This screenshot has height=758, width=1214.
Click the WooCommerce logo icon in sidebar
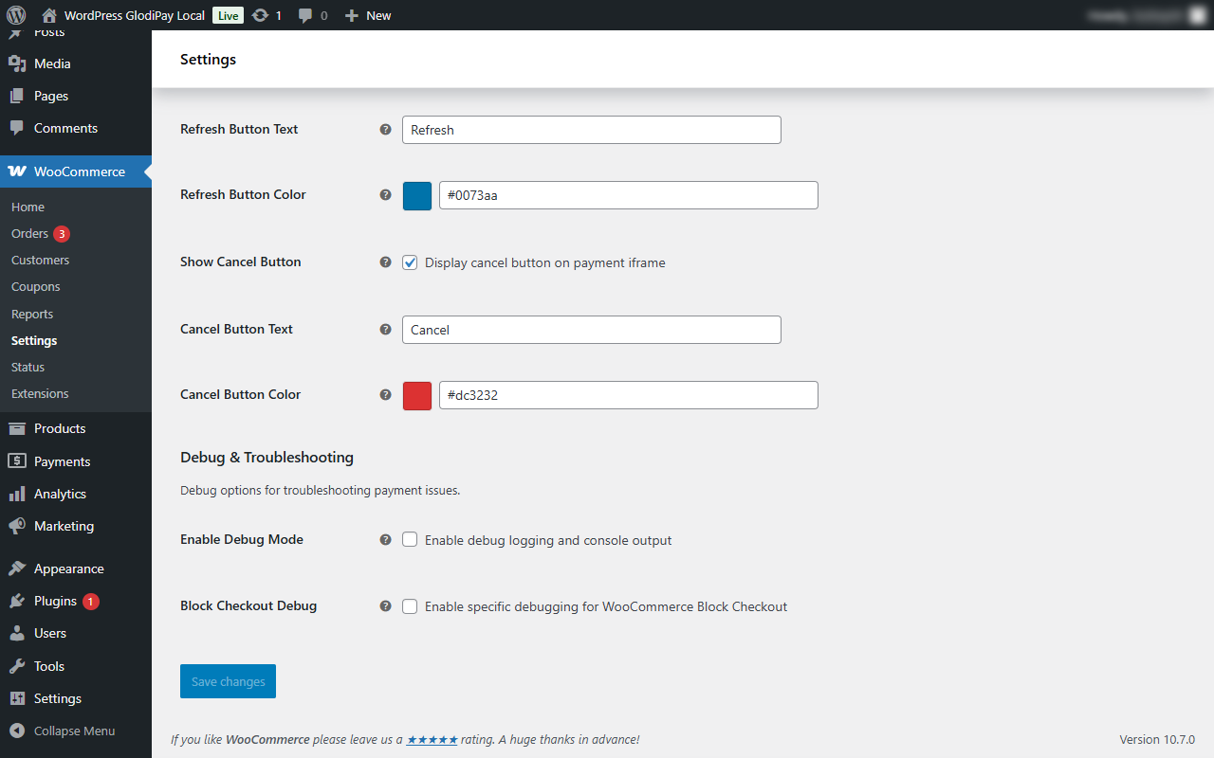coord(17,171)
